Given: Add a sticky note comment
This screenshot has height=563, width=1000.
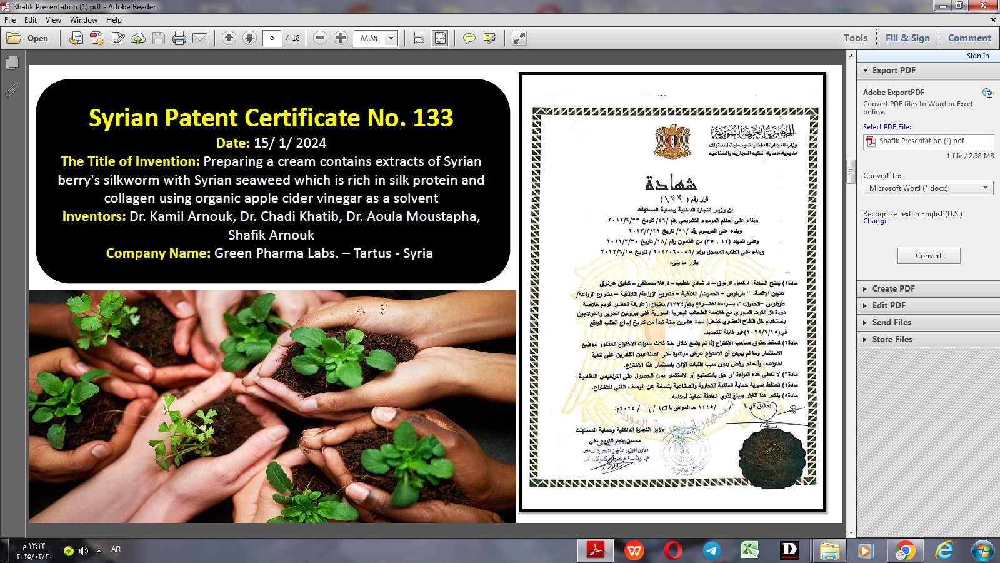Looking at the screenshot, I should point(469,38).
